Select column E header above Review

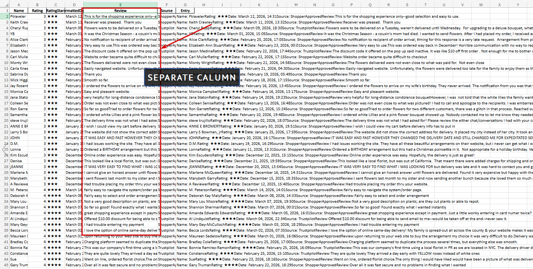pos(120,5)
